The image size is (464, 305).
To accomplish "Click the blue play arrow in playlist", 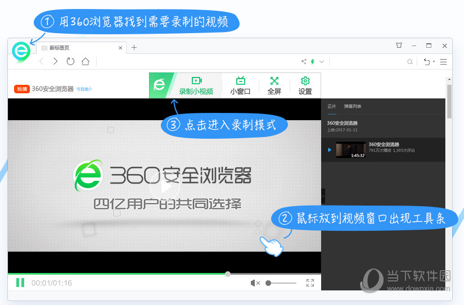I will click(x=330, y=150).
